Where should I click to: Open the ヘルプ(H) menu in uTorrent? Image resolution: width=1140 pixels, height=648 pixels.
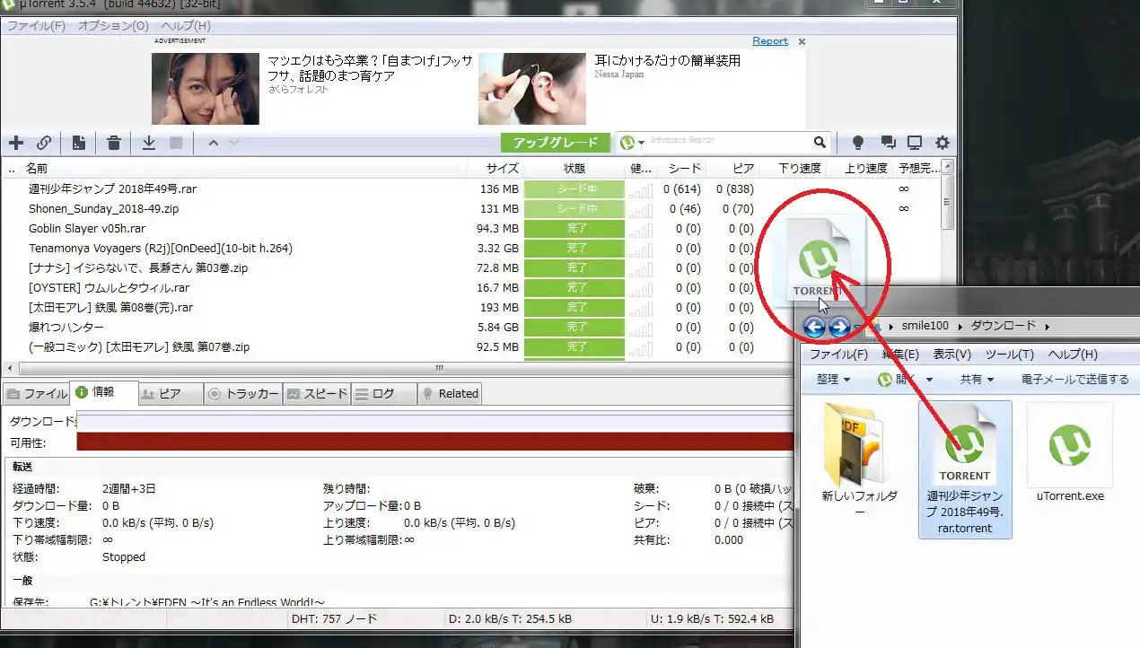click(185, 26)
